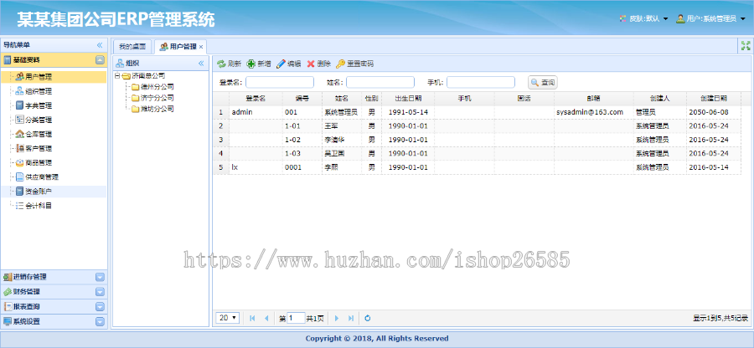Click the 编辑 pencil edit icon
The height and width of the screenshot is (348, 754).
point(281,64)
